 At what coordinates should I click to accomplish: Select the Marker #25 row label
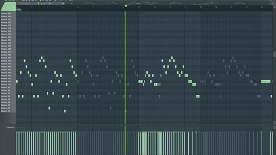6,40
